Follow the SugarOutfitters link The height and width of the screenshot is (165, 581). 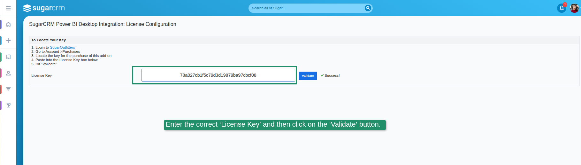(62, 47)
